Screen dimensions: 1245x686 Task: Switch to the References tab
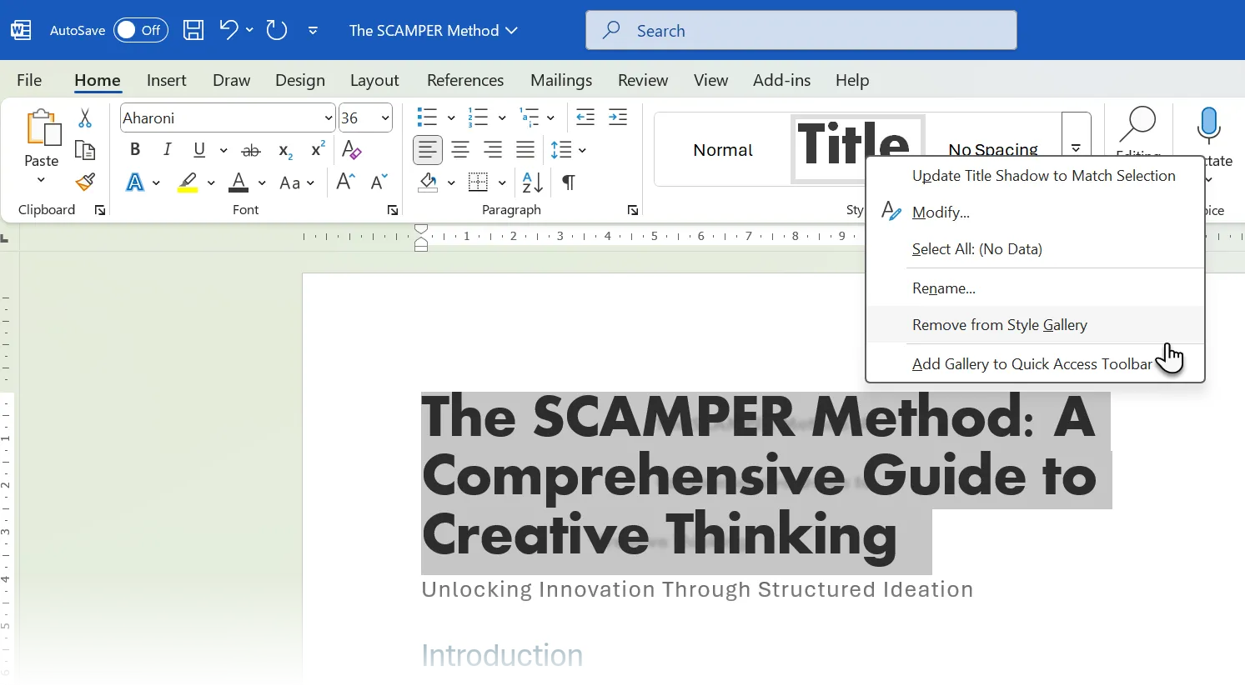point(465,80)
